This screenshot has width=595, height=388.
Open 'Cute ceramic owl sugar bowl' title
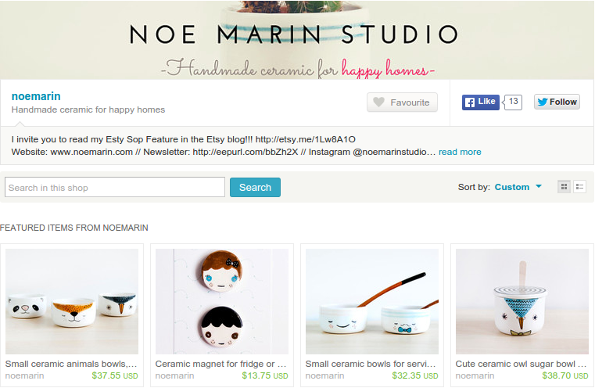[x=521, y=364]
